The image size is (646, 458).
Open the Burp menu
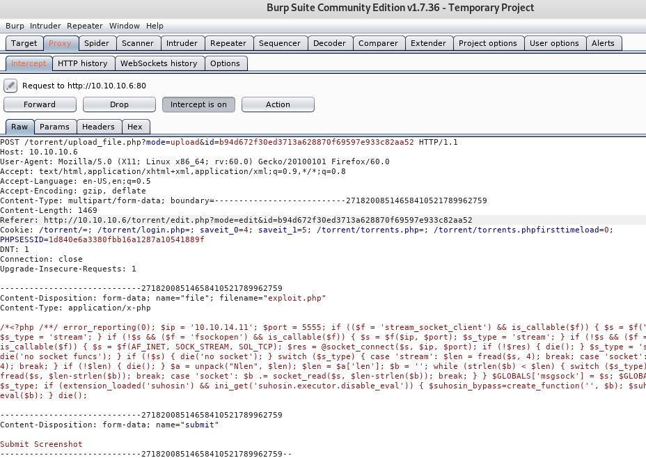click(15, 26)
